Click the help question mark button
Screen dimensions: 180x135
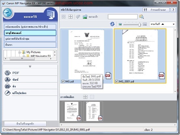tap(173, 10)
